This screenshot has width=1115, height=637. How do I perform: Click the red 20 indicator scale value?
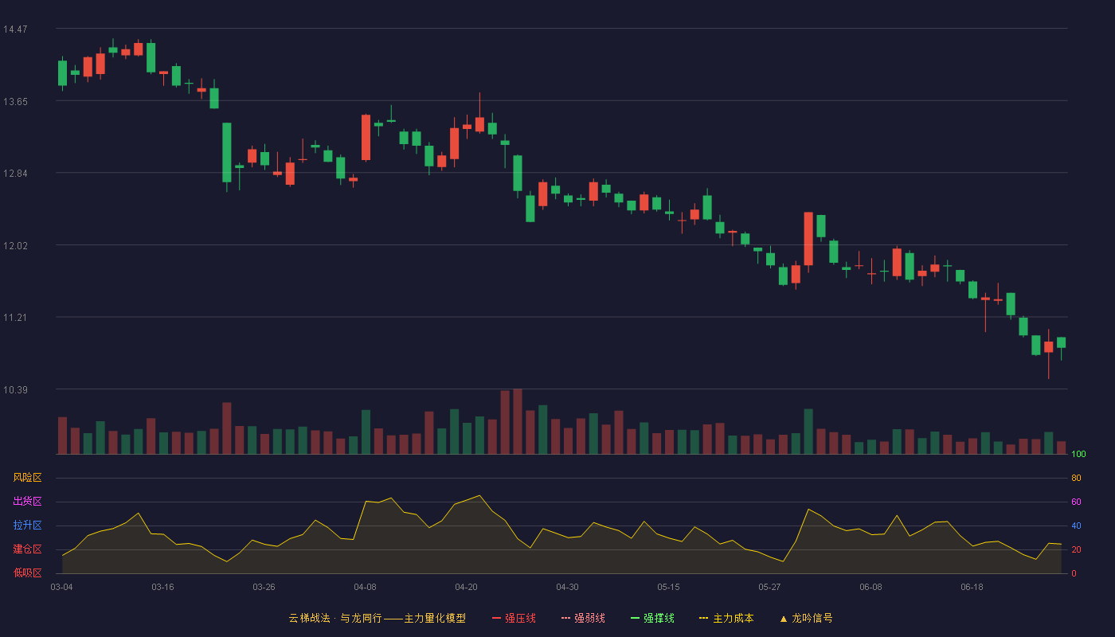pos(1076,550)
